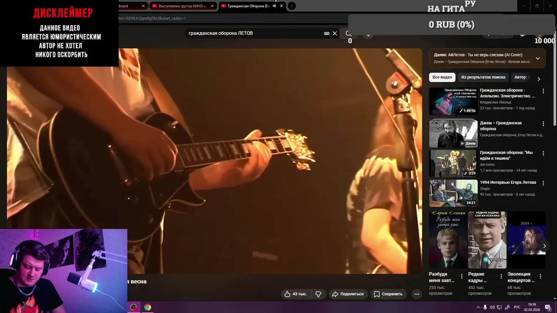557x313 pixels.
Task: Switch to the Гражданская Оборона tab
Action: click(x=252, y=6)
